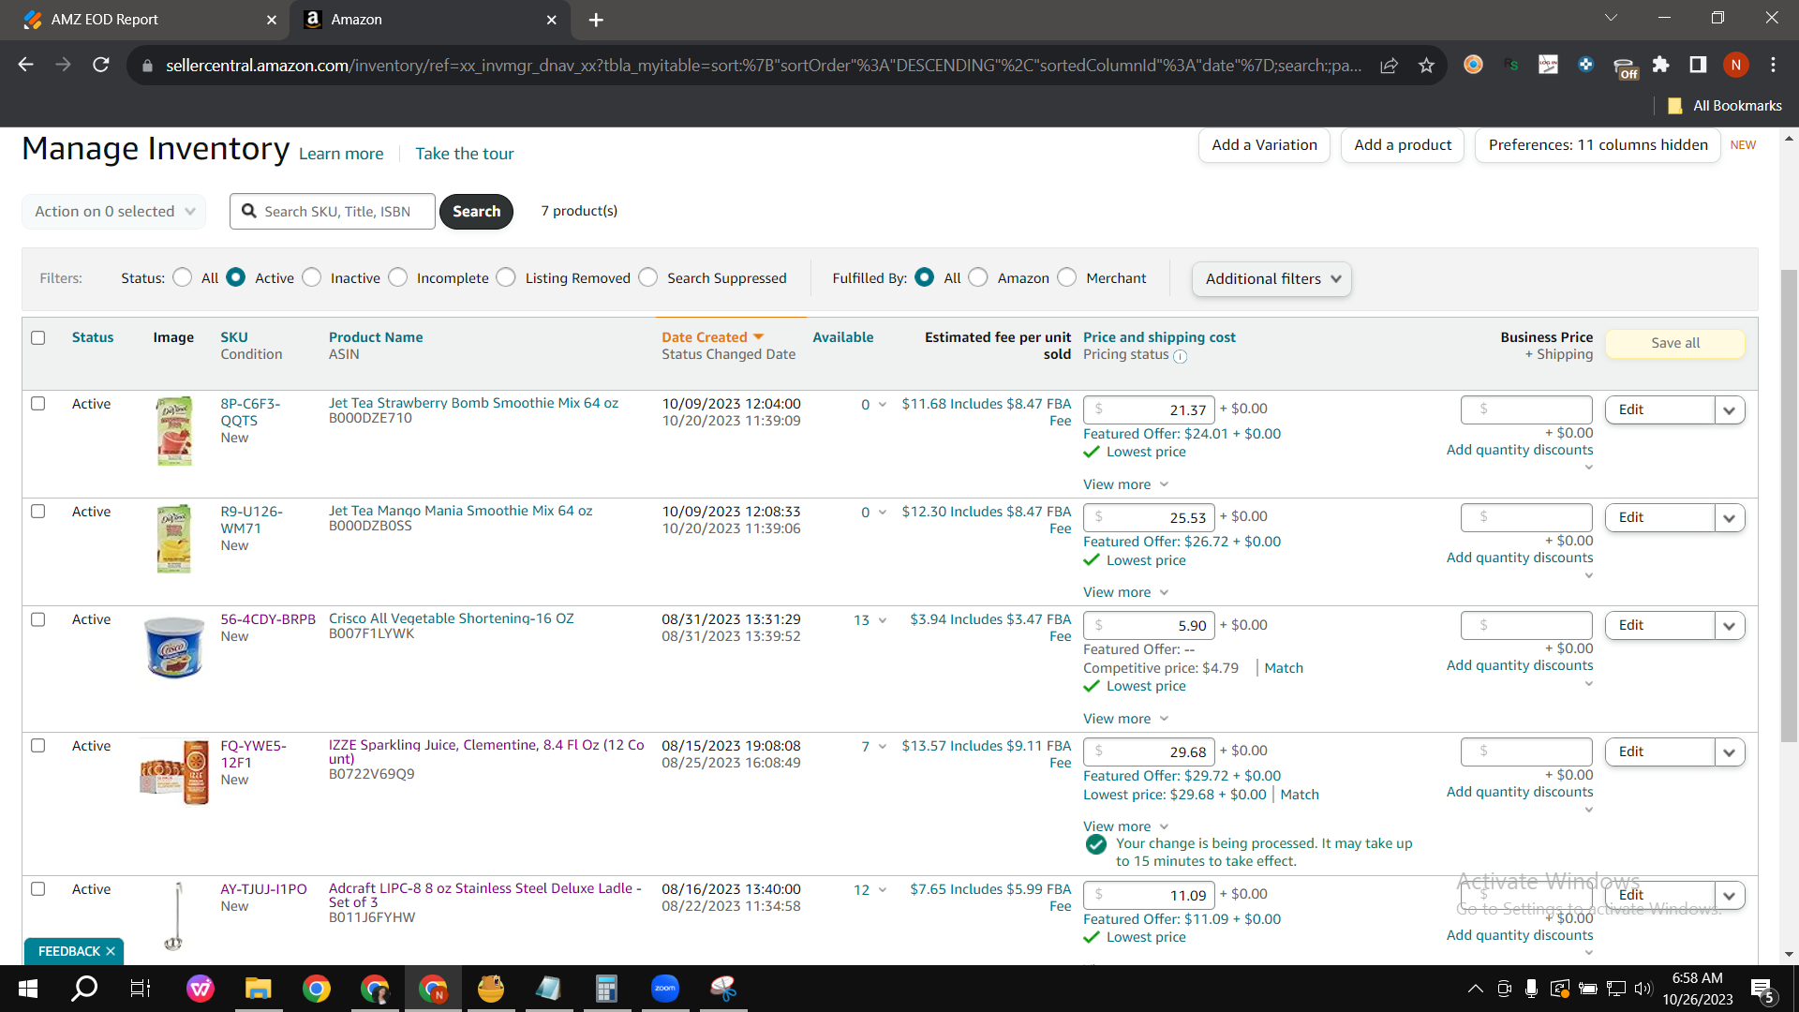1799x1012 pixels.
Task: Open action center notifications icon
Action: pos(1762,990)
